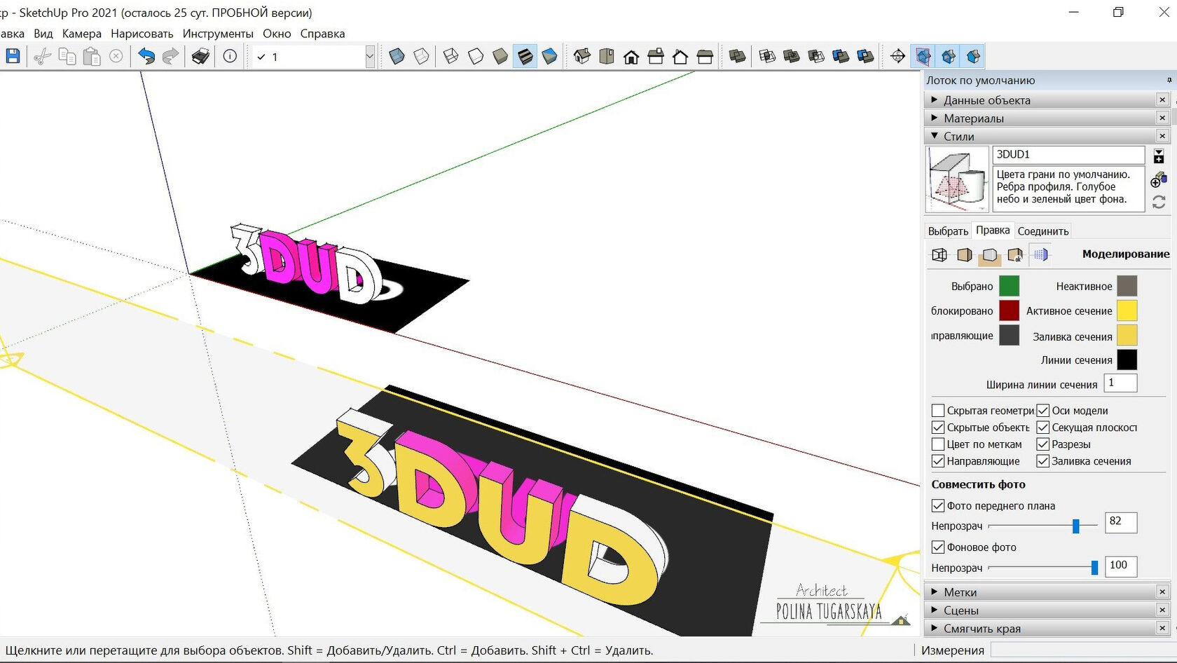Switch to Wireframe style icon
This screenshot has width=1177, height=663.
point(451,56)
